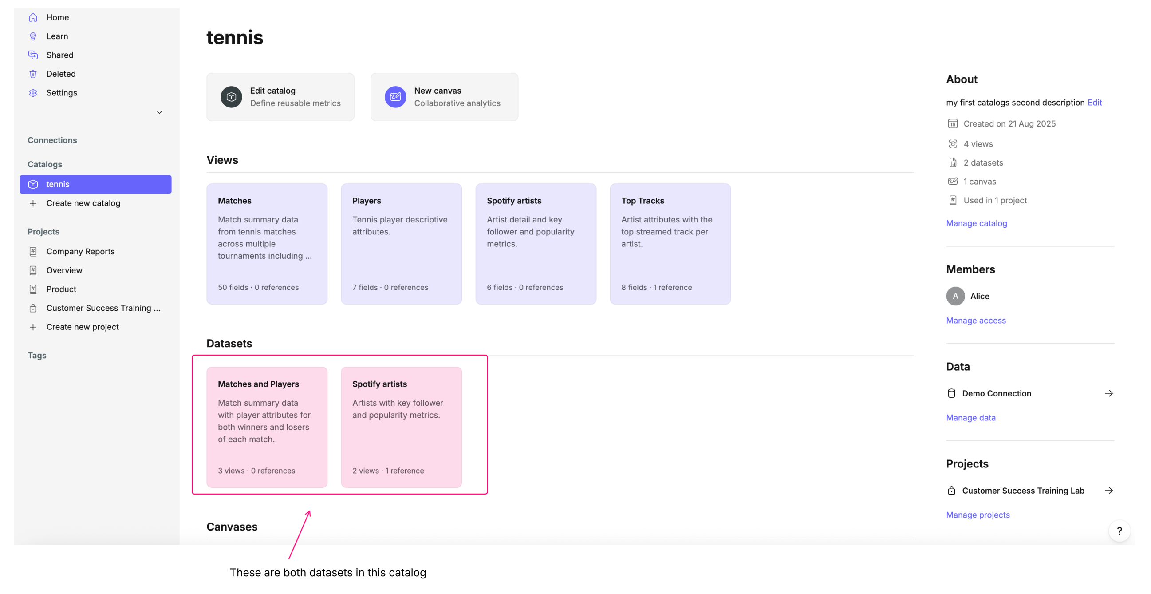
Task: Click the Deleted trash icon
Action: 33,74
